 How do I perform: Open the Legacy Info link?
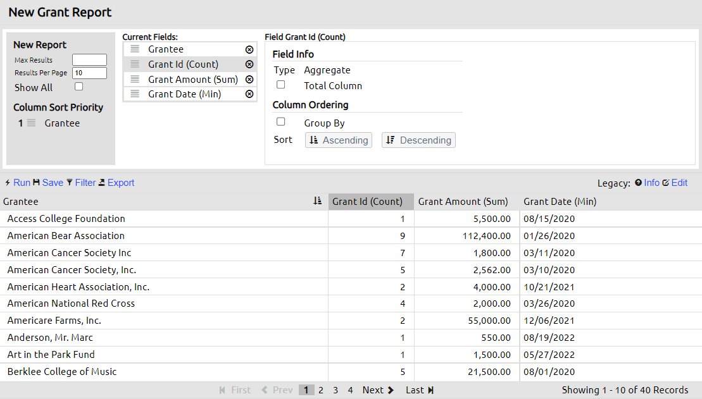coord(652,183)
